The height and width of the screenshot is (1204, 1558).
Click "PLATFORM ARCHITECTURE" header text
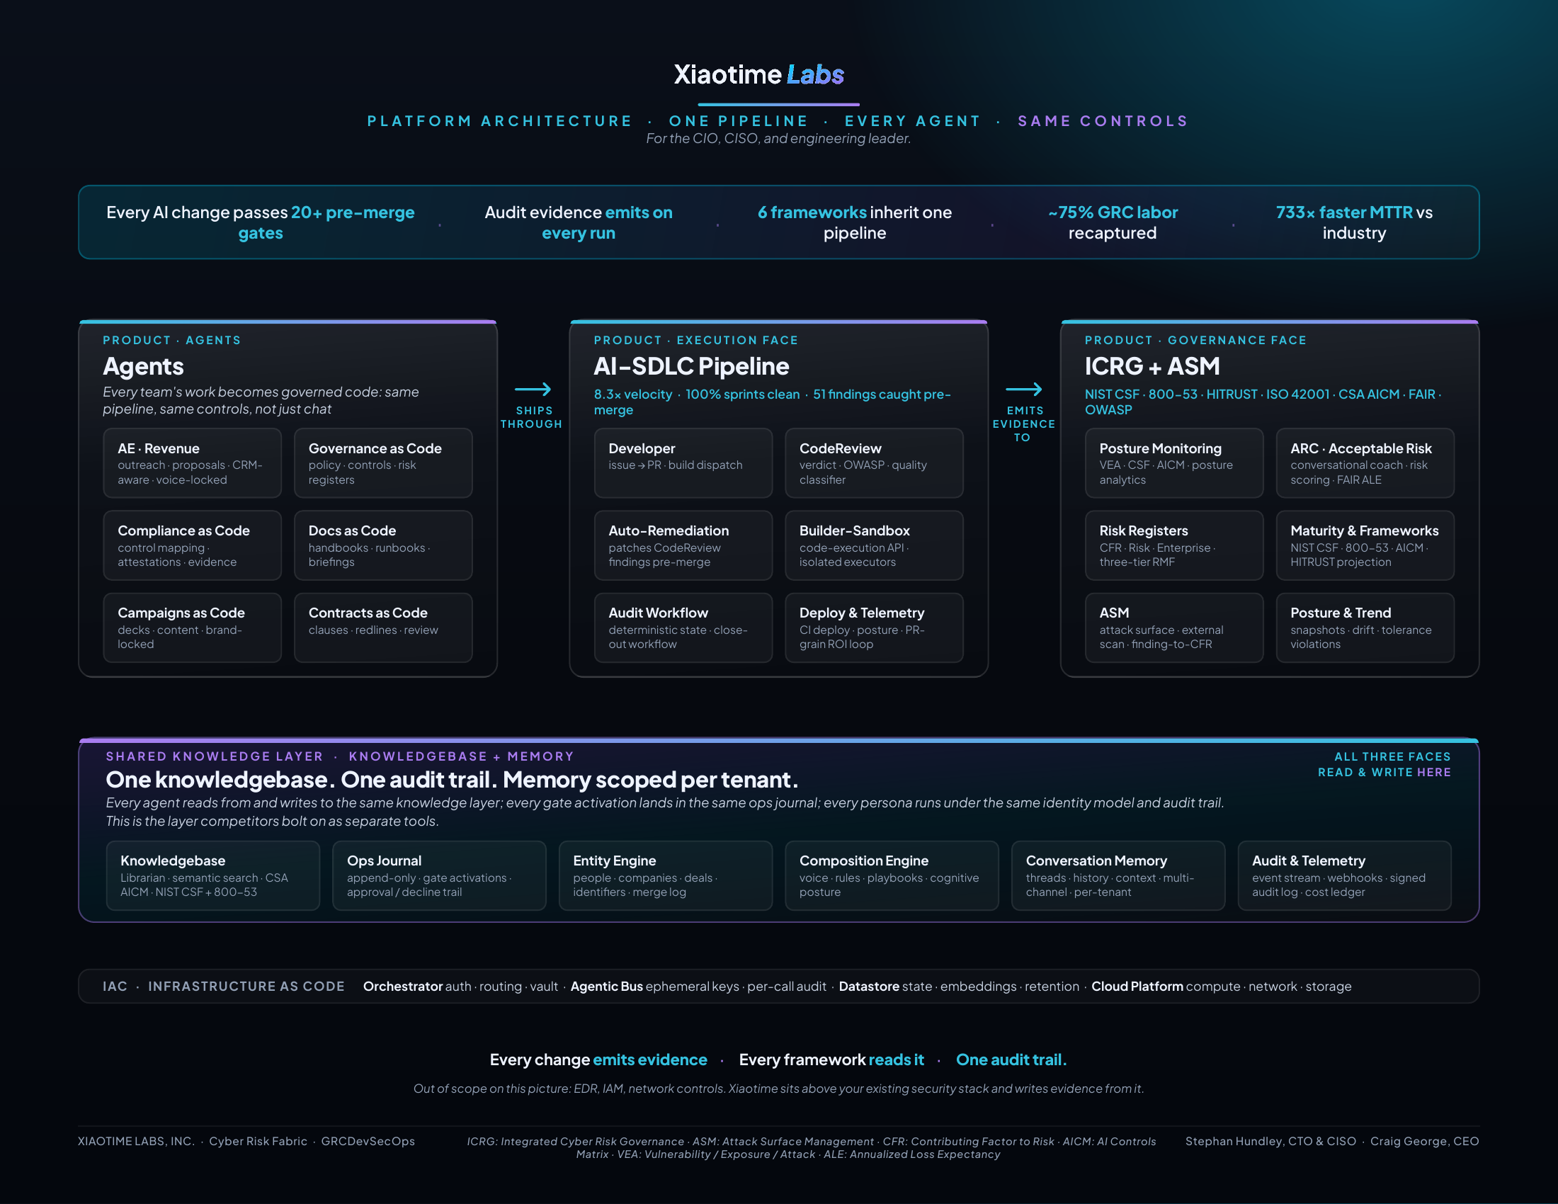(499, 121)
